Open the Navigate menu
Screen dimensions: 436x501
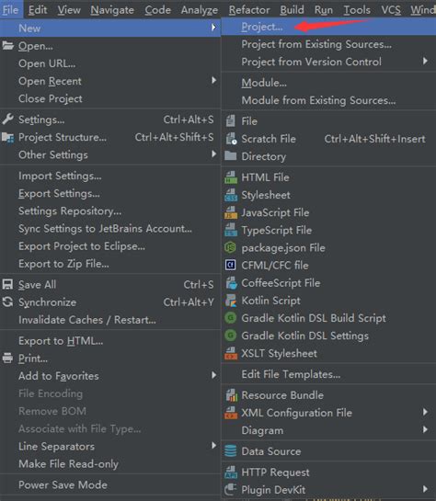(x=112, y=10)
